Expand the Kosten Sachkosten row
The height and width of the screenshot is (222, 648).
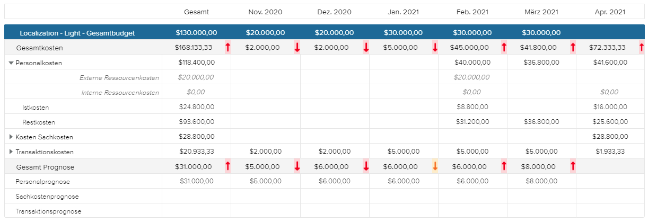pos(11,137)
